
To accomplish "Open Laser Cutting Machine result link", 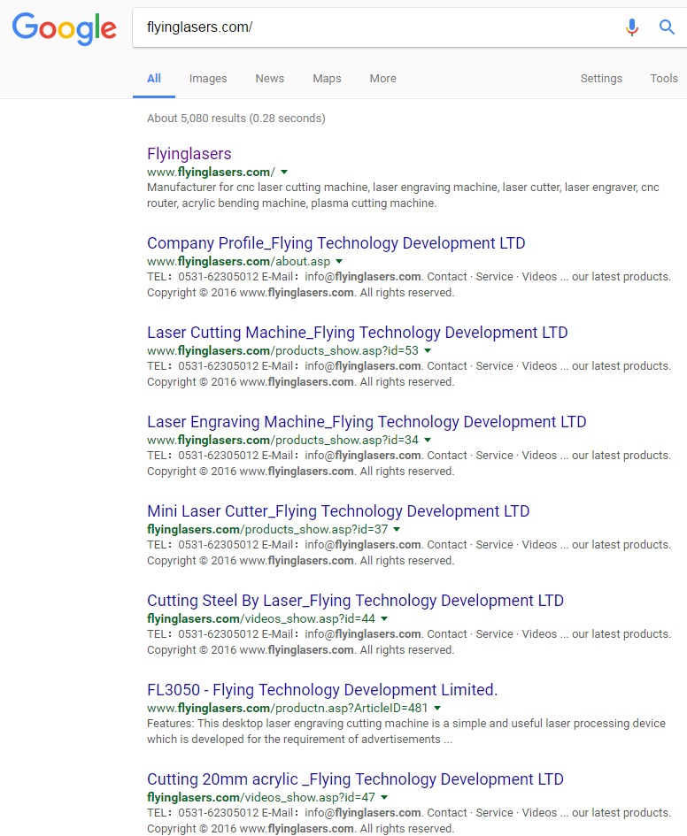I will tap(358, 333).
